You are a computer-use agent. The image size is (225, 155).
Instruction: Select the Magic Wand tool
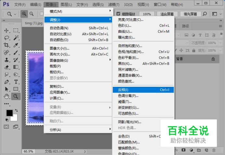click(16, 38)
